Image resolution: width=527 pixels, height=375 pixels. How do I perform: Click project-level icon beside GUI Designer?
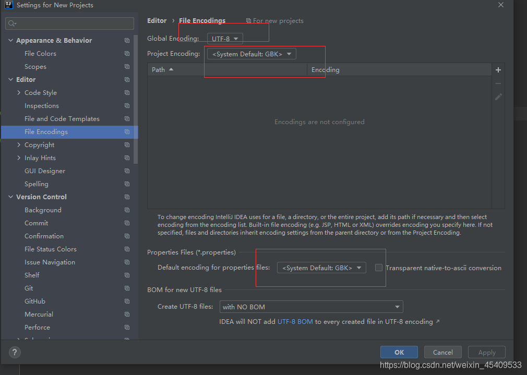tap(127, 171)
